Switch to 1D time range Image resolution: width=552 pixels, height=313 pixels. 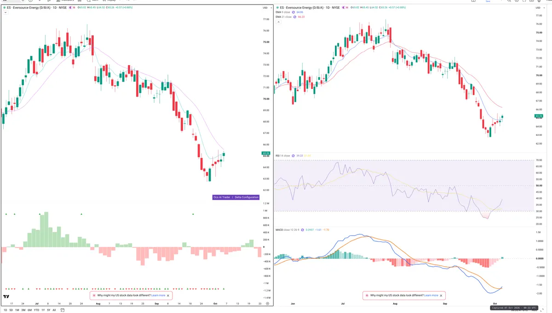pyautogui.click(x=6, y=310)
